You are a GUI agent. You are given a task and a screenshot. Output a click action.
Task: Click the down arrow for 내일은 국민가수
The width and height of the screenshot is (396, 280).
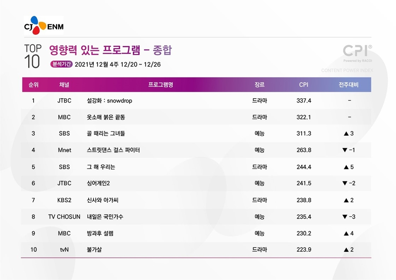pyautogui.click(x=345, y=217)
